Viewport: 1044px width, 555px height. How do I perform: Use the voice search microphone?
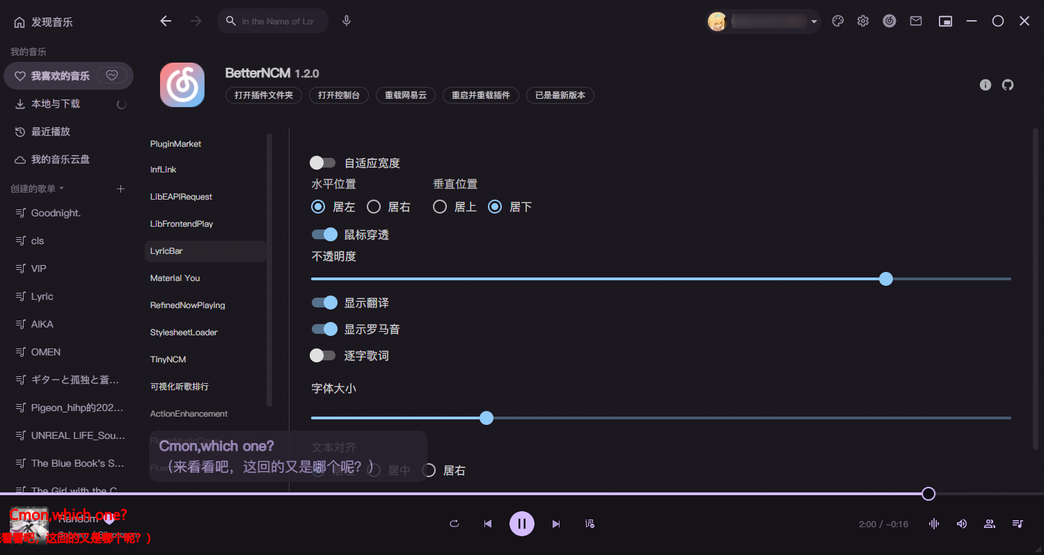pos(346,21)
